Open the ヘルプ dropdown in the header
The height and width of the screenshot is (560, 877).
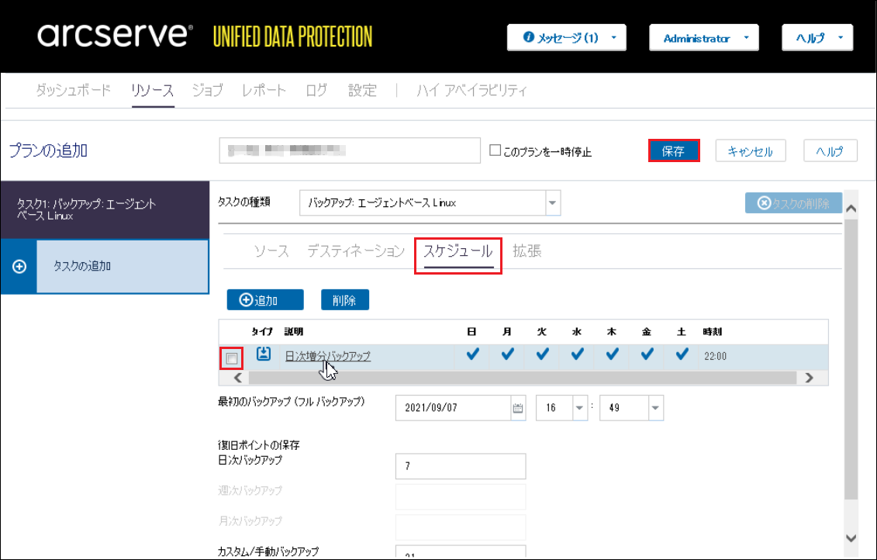[817, 37]
